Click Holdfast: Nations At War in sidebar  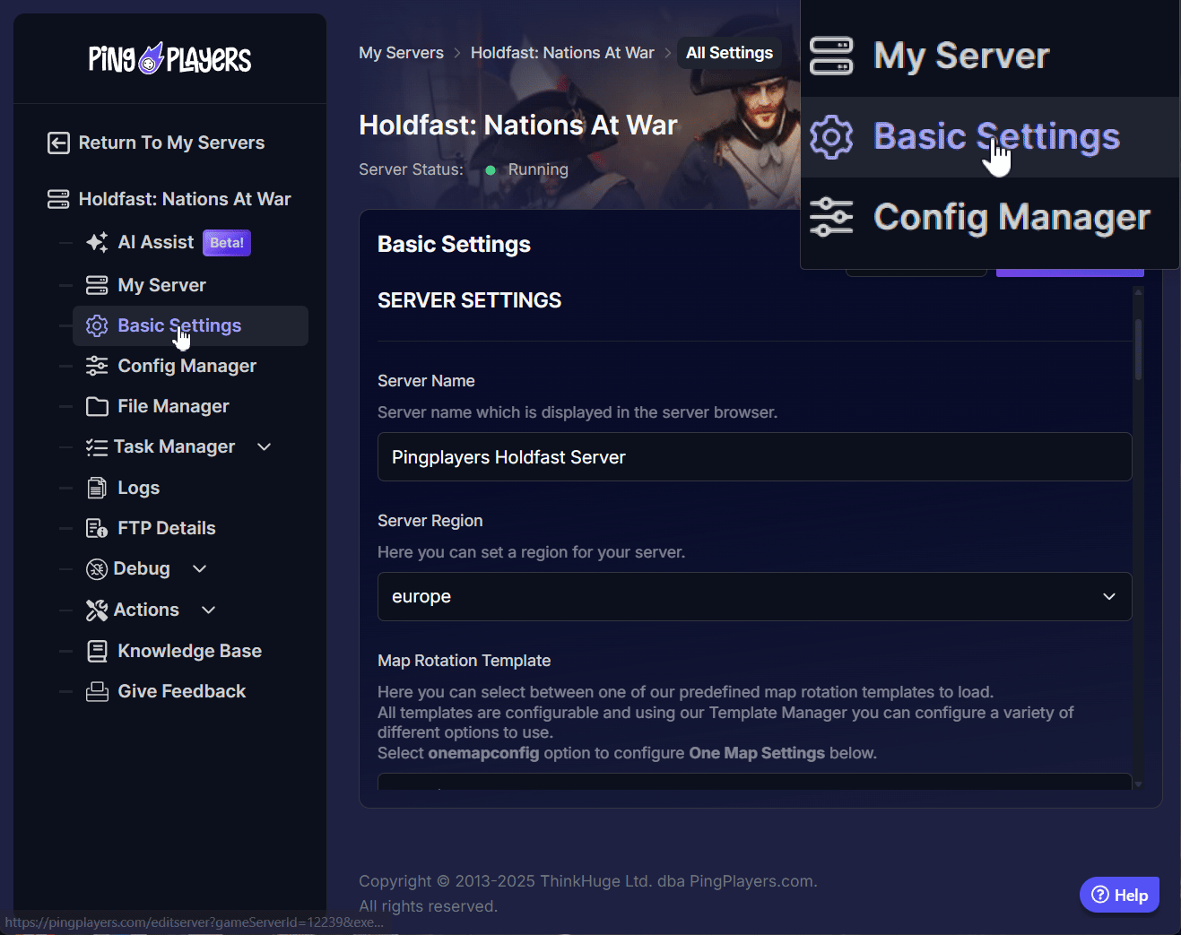coord(185,199)
